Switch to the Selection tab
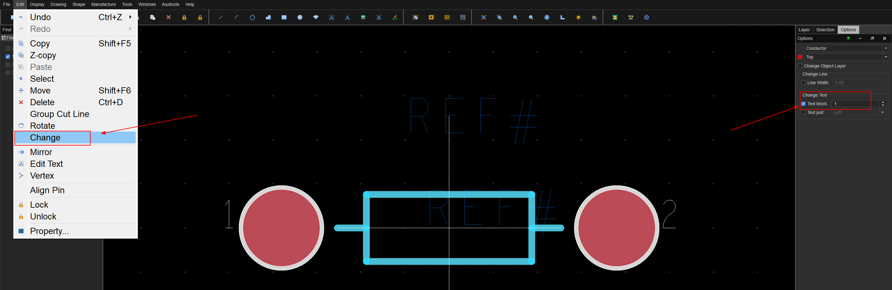This screenshot has width=892, height=290. pyautogui.click(x=825, y=30)
